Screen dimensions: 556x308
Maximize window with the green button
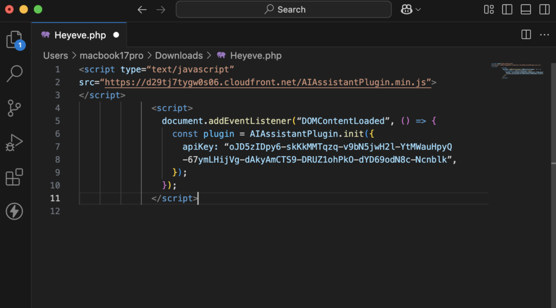[38, 10]
